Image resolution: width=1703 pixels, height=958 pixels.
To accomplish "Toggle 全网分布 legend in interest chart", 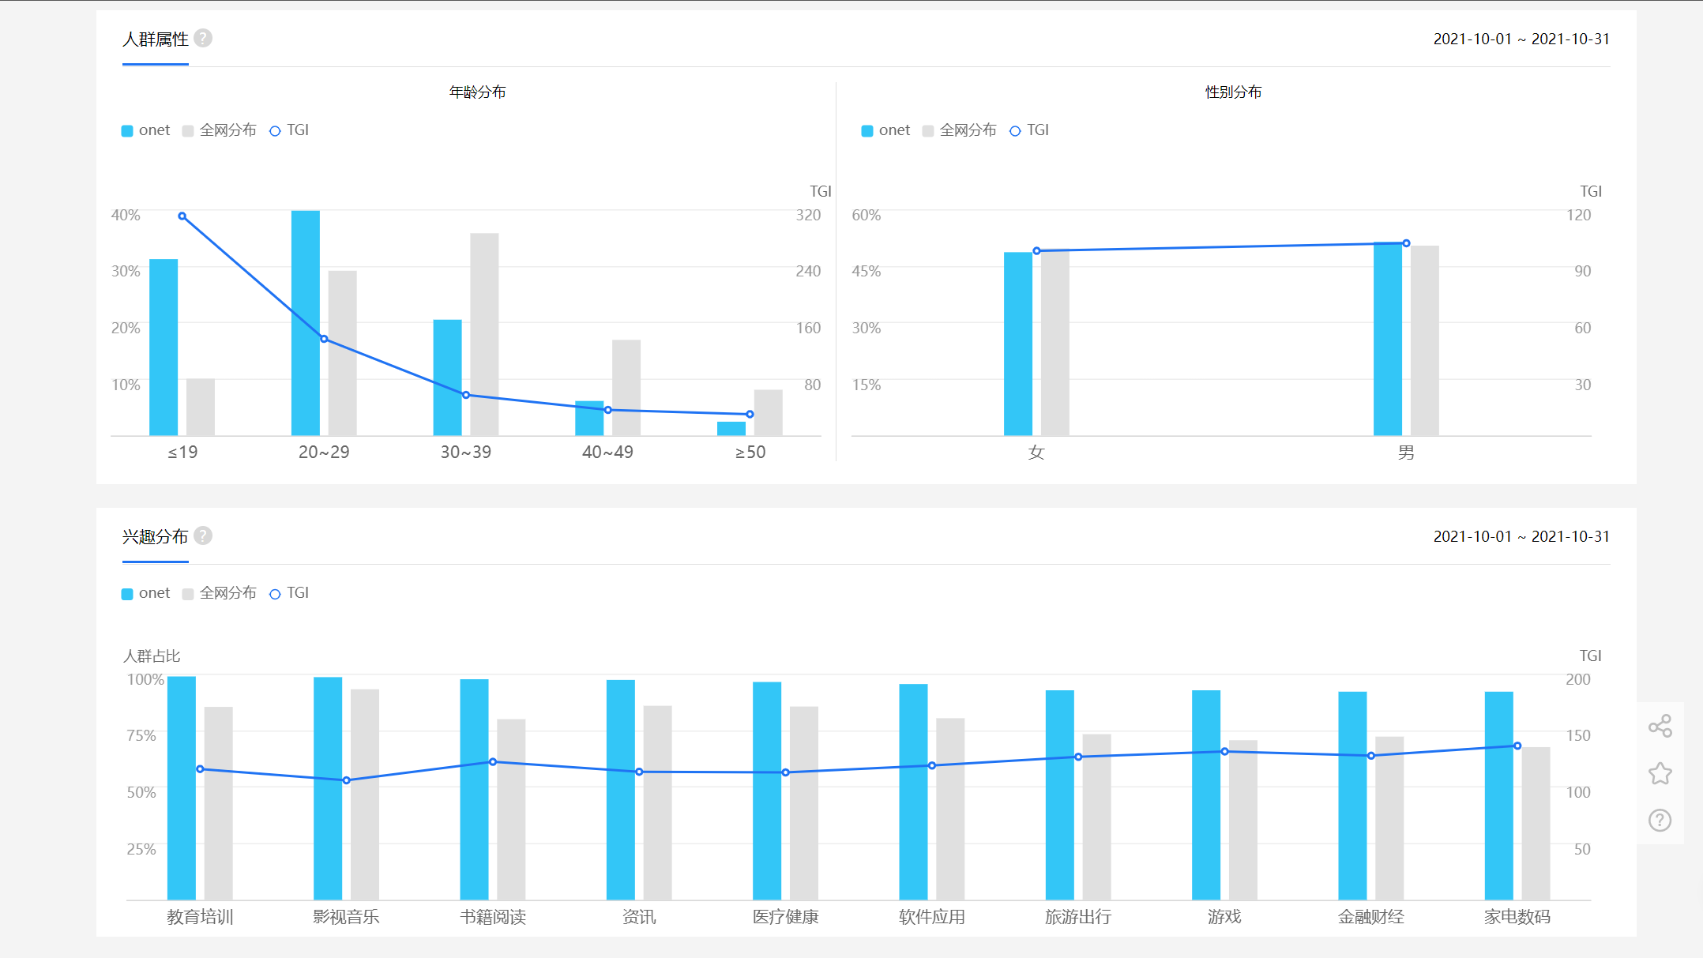I will pos(219,593).
